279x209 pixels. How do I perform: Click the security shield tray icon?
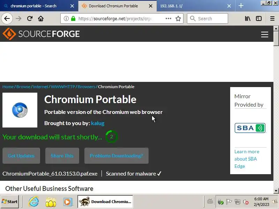click(220, 202)
